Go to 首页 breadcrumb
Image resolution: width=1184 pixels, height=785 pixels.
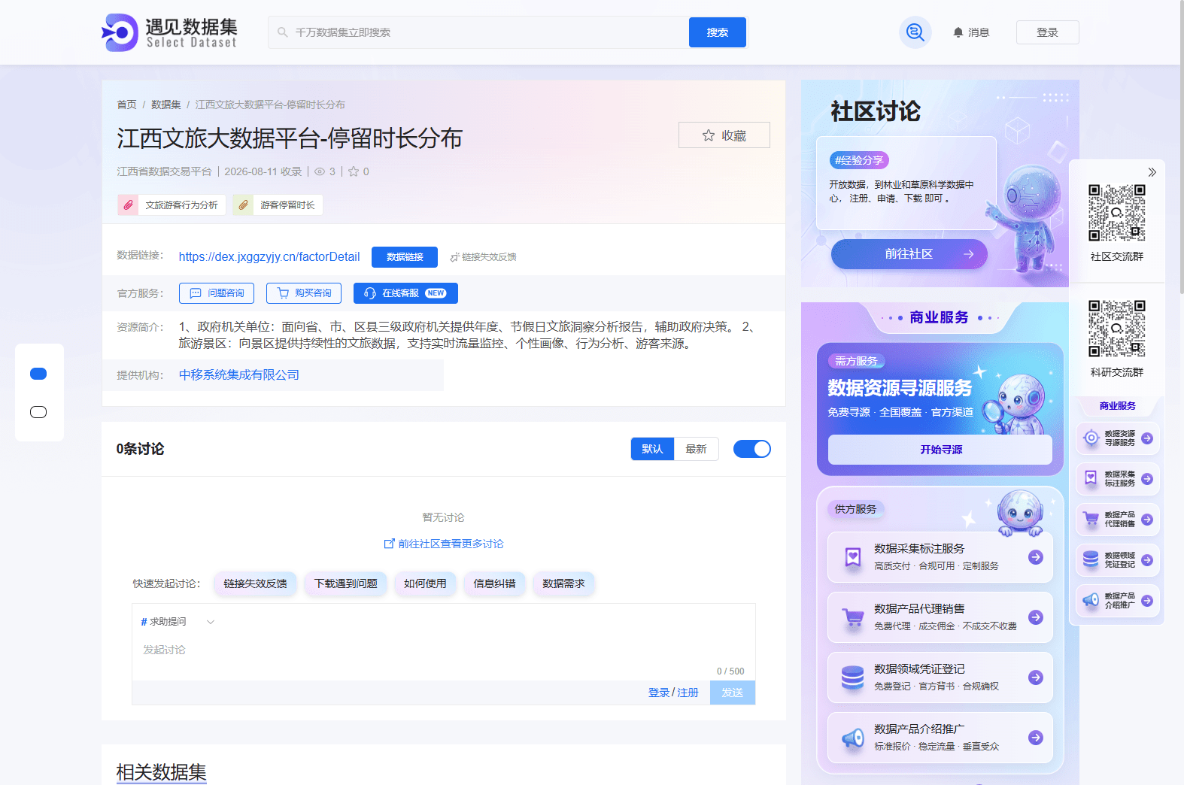point(126,105)
